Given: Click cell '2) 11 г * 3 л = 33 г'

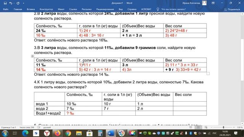Looking at the screenshot, I should click(x=181, y=65).
